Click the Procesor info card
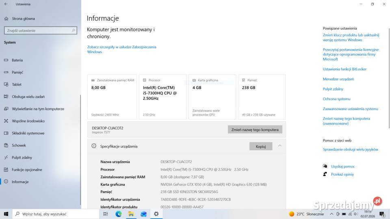Image resolution: width=390 pixels, height=219 pixels. (x=162, y=97)
